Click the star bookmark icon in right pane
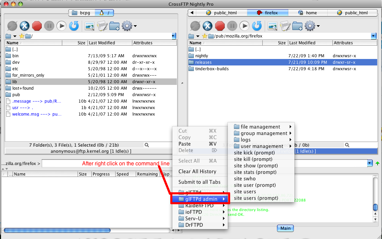The height and width of the screenshot is (239, 382). pyautogui.click(x=205, y=36)
